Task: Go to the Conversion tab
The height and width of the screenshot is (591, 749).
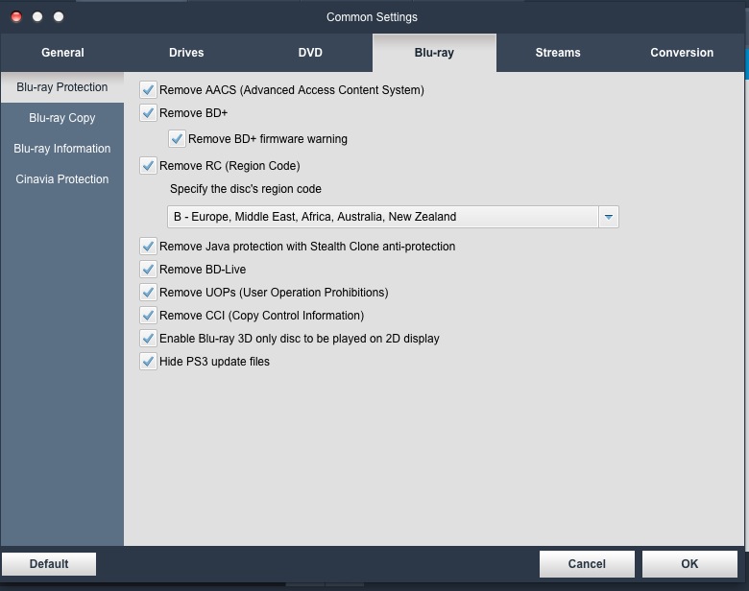Action: click(x=682, y=53)
